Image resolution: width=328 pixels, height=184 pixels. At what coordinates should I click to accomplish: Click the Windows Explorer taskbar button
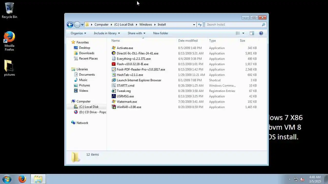click(38, 179)
